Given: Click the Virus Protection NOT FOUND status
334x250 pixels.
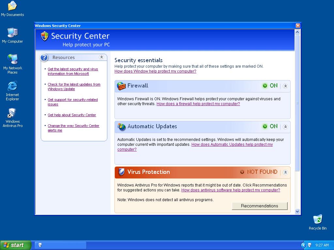Looking at the screenshot, I should (259, 172).
